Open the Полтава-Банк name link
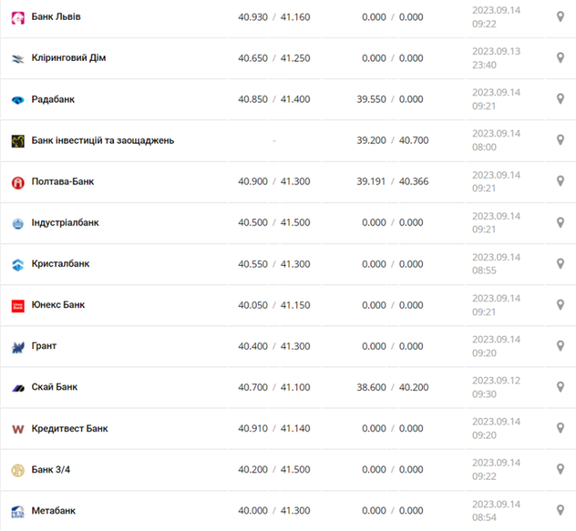This screenshot has width=576, height=531. coord(63,182)
